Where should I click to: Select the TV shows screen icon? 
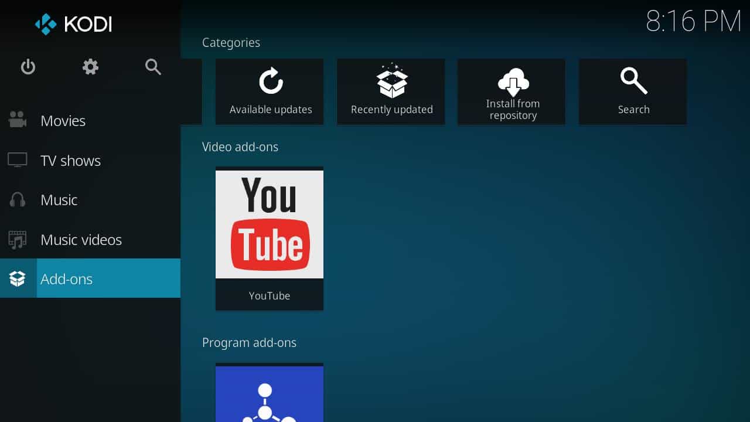tap(18, 160)
